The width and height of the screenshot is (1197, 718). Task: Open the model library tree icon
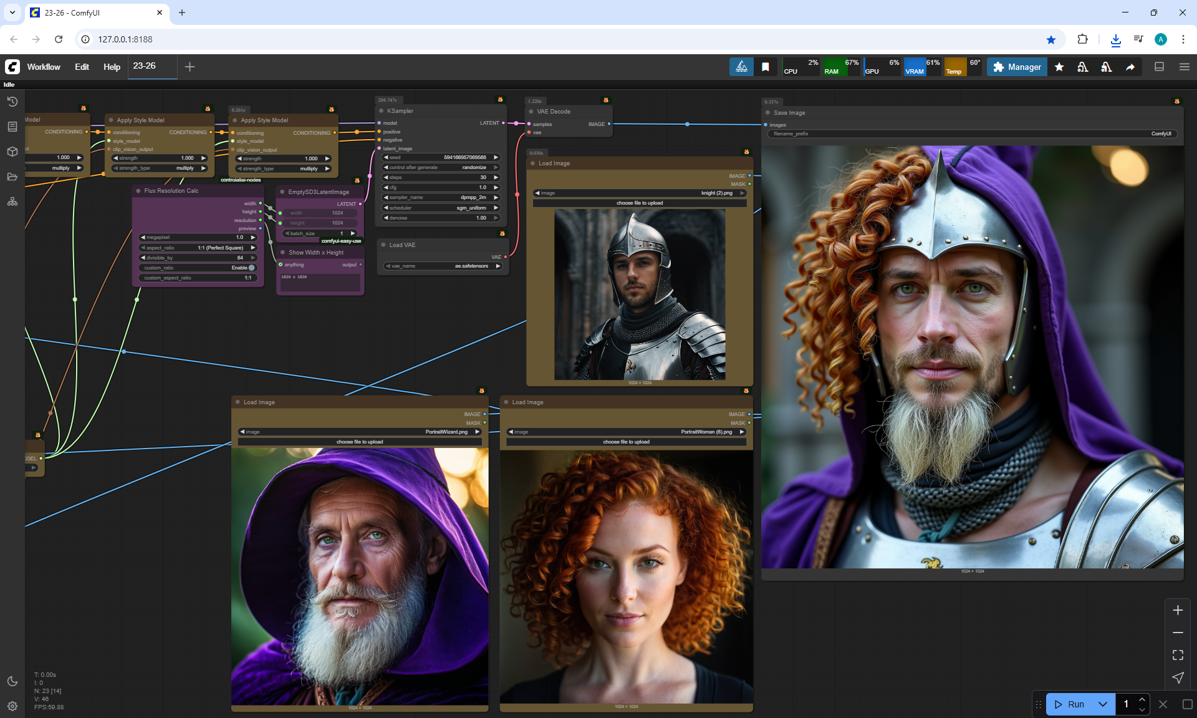tap(12, 201)
